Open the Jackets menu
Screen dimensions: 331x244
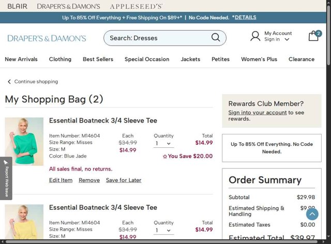190,59
